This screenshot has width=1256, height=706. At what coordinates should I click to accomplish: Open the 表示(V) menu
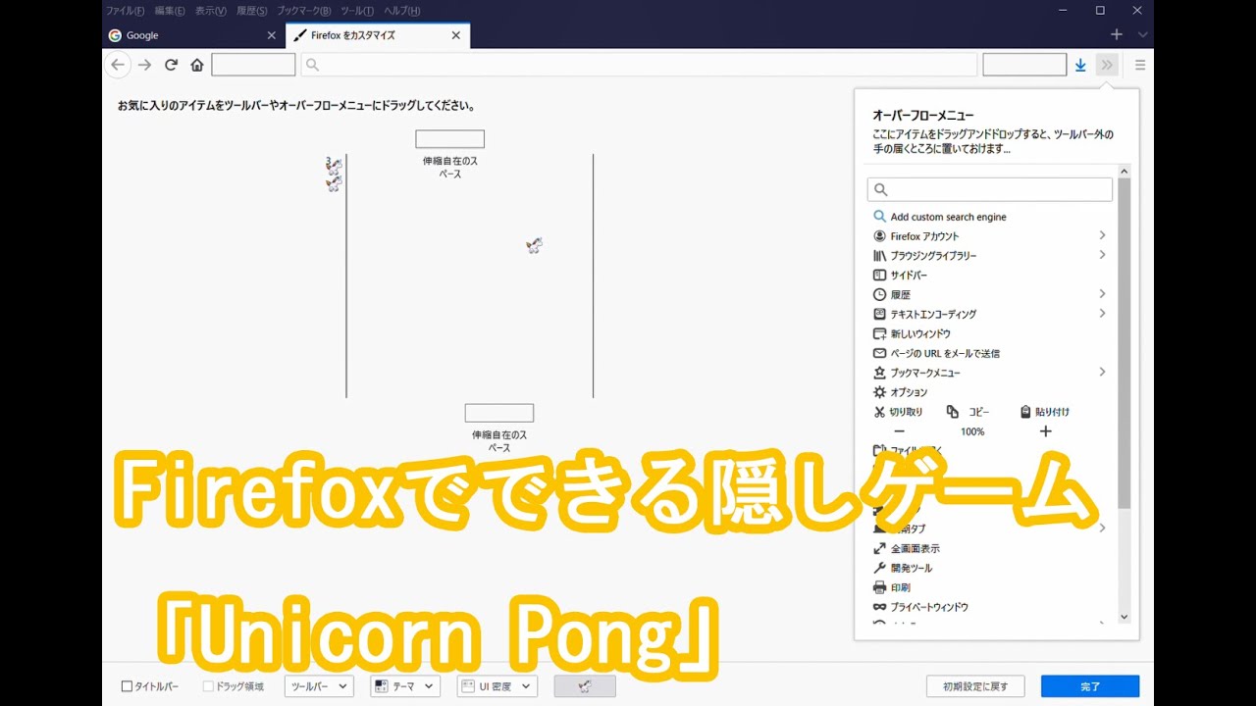click(x=211, y=11)
